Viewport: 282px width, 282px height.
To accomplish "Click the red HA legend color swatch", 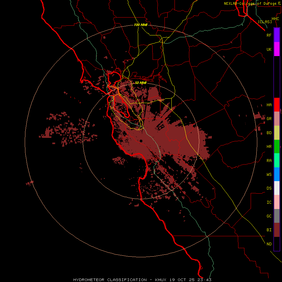I will coord(277,105).
